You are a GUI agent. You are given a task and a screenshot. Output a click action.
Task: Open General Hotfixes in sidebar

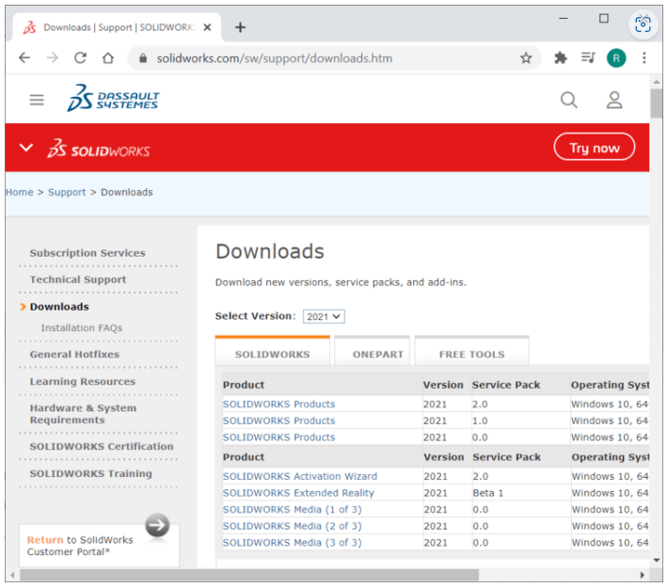pyautogui.click(x=74, y=354)
